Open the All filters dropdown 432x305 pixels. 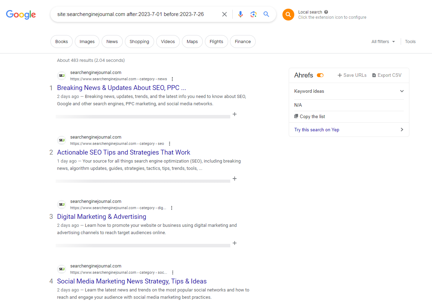[x=383, y=41]
